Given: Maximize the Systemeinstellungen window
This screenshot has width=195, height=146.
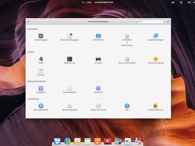Looking at the screenshot, I should pos(168,21).
